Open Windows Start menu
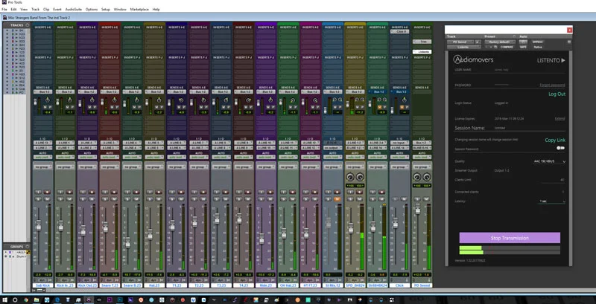Viewport: 596px width, 304px height. (5, 300)
